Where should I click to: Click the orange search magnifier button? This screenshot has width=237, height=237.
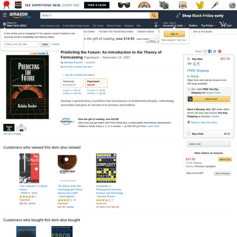[x=154, y=15]
